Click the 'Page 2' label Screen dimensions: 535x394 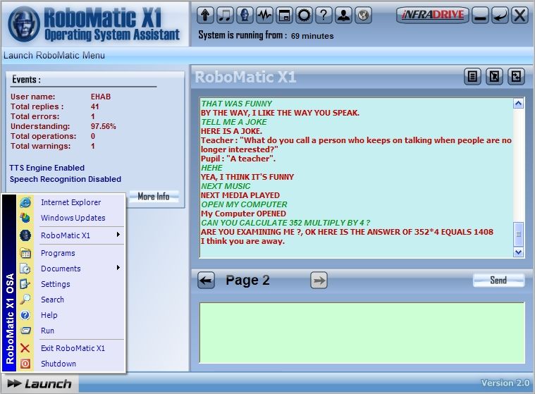[247, 281]
